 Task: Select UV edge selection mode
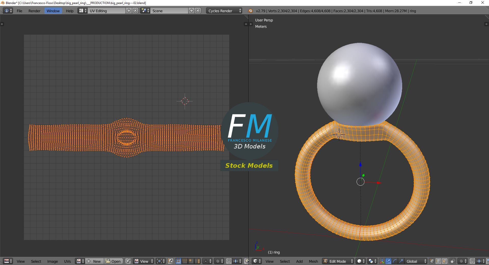[x=185, y=261]
